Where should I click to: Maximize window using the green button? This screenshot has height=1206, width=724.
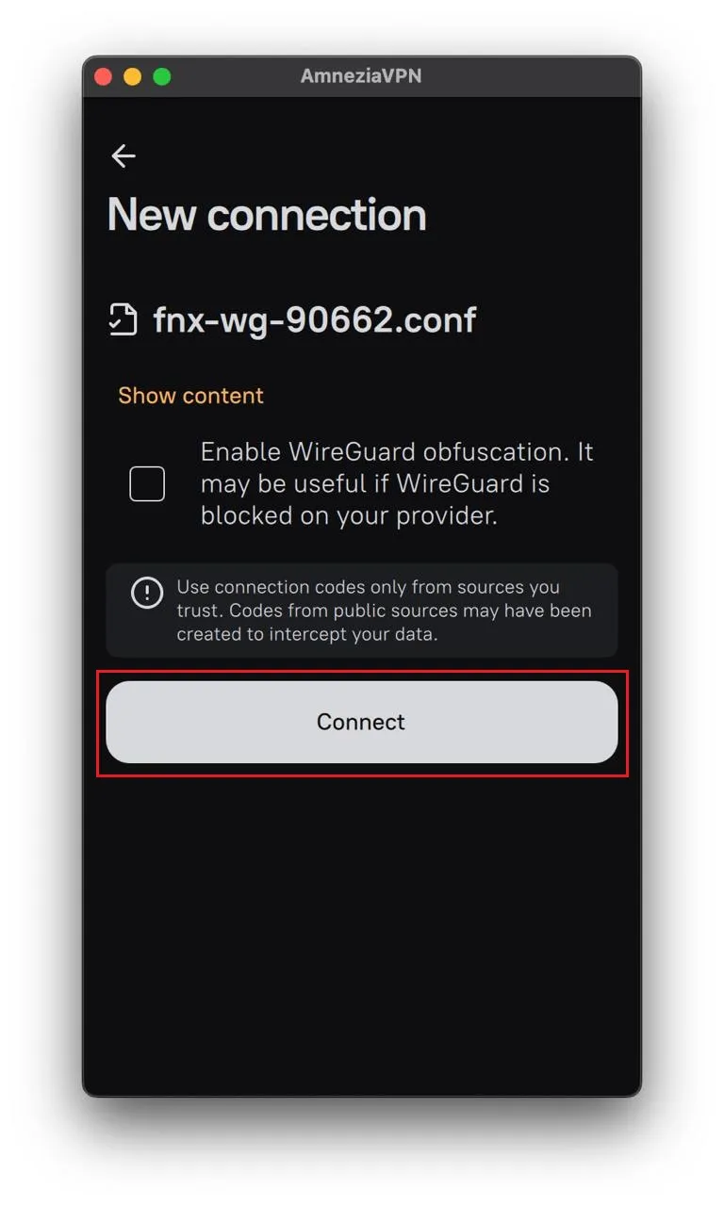click(162, 76)
